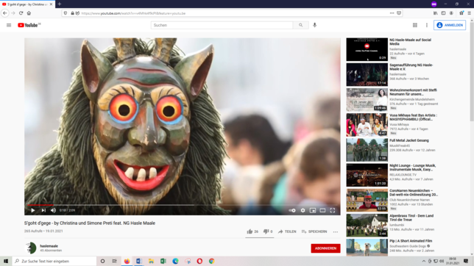474x266 pixels.
Task: Open Night Lounge Musik video title
Action: pos(412,168)
